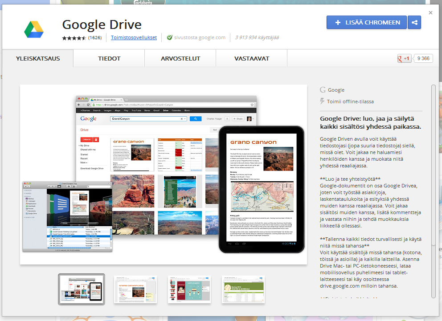Switch to the Arvostelut tab
The image size is (442, 321).
click(180, 58)
